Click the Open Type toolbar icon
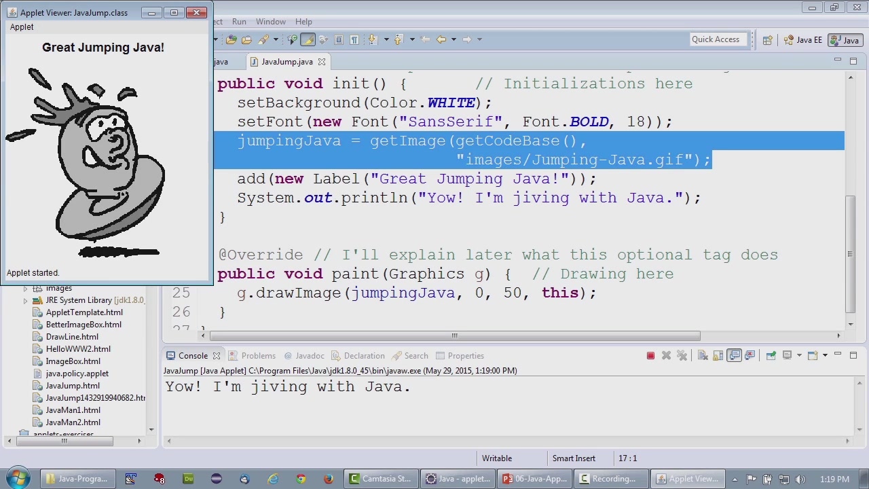Image resolution: width=869 pixels, height=489 pixels. (231, 39)
